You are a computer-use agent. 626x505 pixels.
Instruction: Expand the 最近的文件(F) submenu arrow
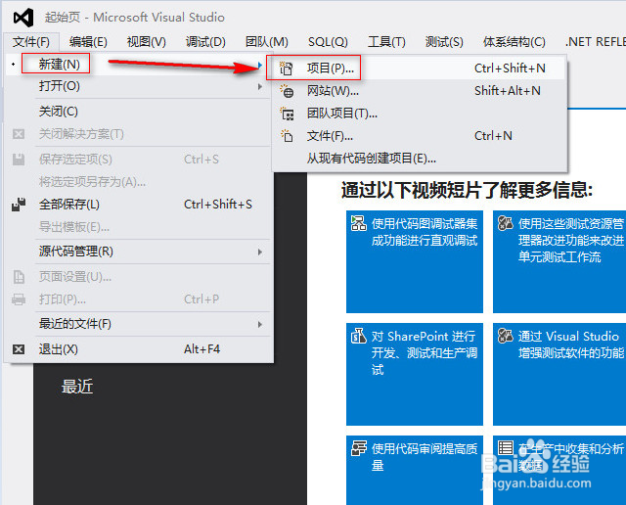(x=260, y=324)
